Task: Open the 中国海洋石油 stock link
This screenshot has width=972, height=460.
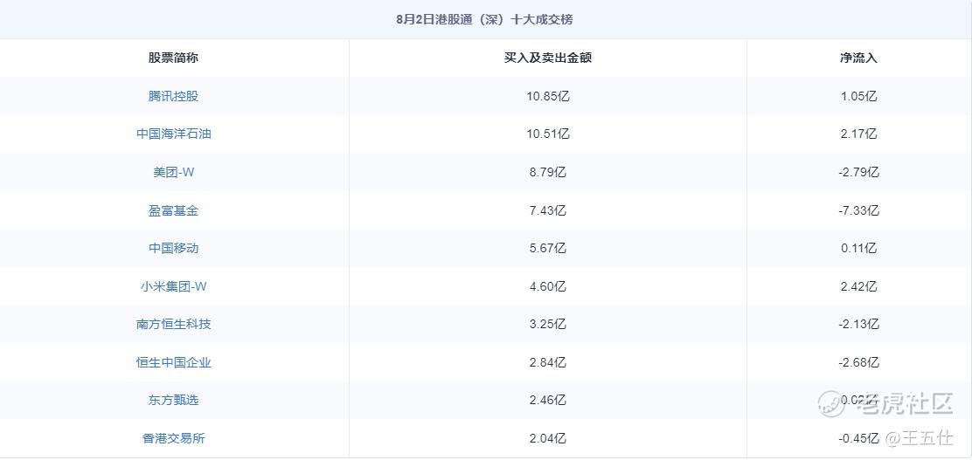Action: [x=174, y=134]
